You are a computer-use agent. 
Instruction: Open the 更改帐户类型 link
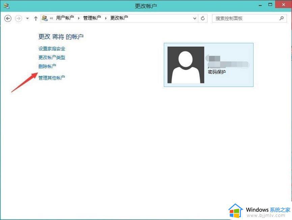(x=52, y=58)
